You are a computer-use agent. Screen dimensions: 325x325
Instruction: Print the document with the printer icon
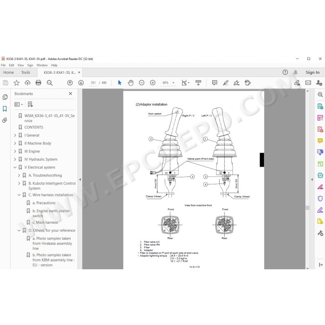(39, 83)
